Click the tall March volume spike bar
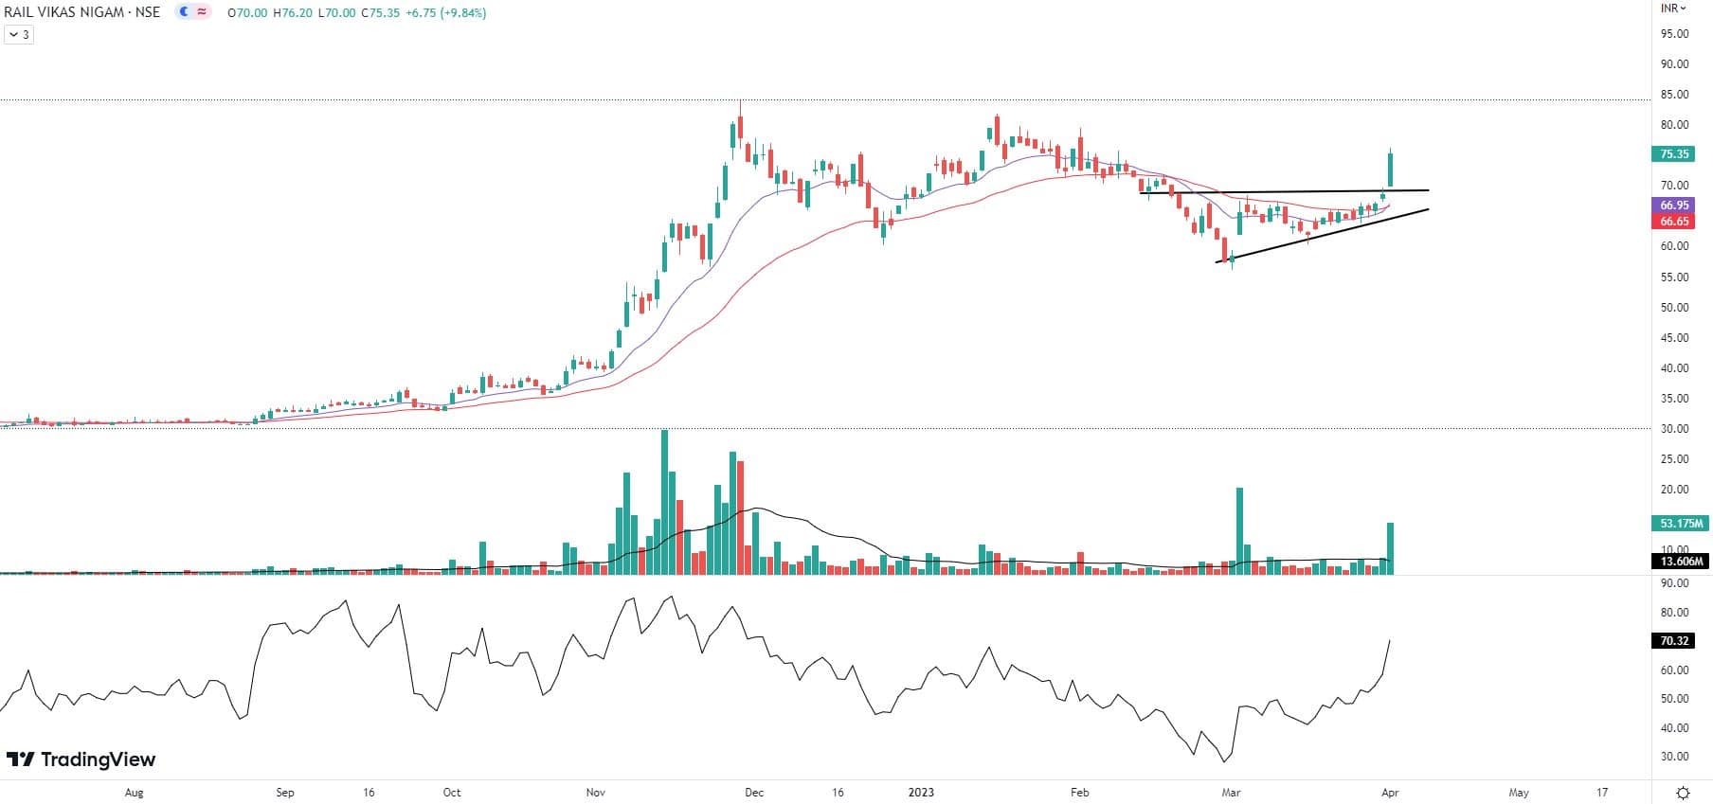This screenshot has height=804, width=1713. (1239, 530)
